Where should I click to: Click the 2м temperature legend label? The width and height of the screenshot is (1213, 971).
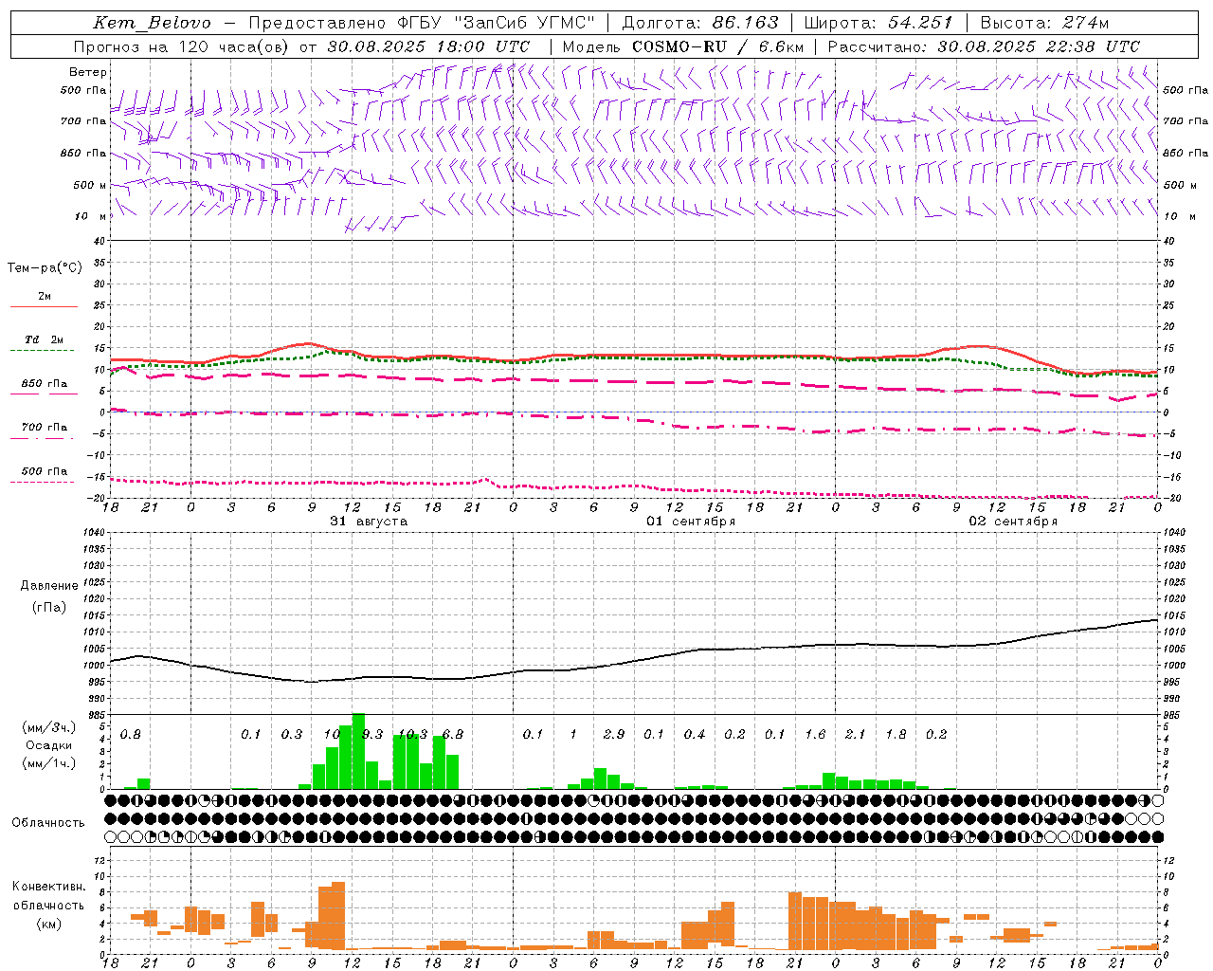click(x=45, y=297)
